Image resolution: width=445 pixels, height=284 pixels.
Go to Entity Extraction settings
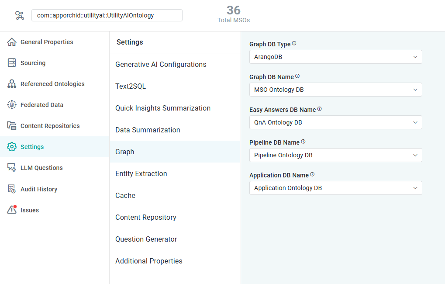point(141,173)
